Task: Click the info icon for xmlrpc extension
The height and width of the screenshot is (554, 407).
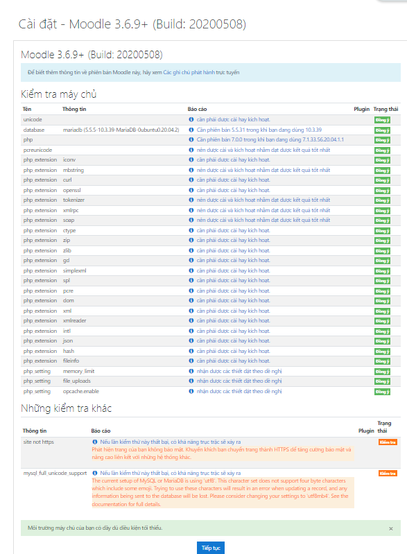Action: coord(191,210)
